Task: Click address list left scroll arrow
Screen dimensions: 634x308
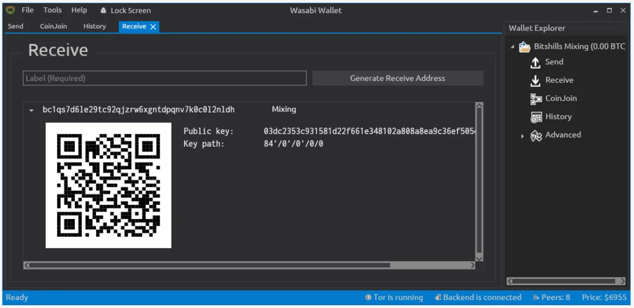Action: [26, 265]
